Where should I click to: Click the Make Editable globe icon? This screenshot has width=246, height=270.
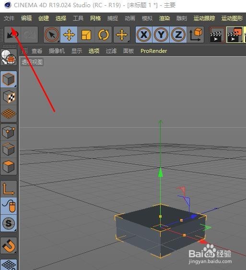click(9, 57)
